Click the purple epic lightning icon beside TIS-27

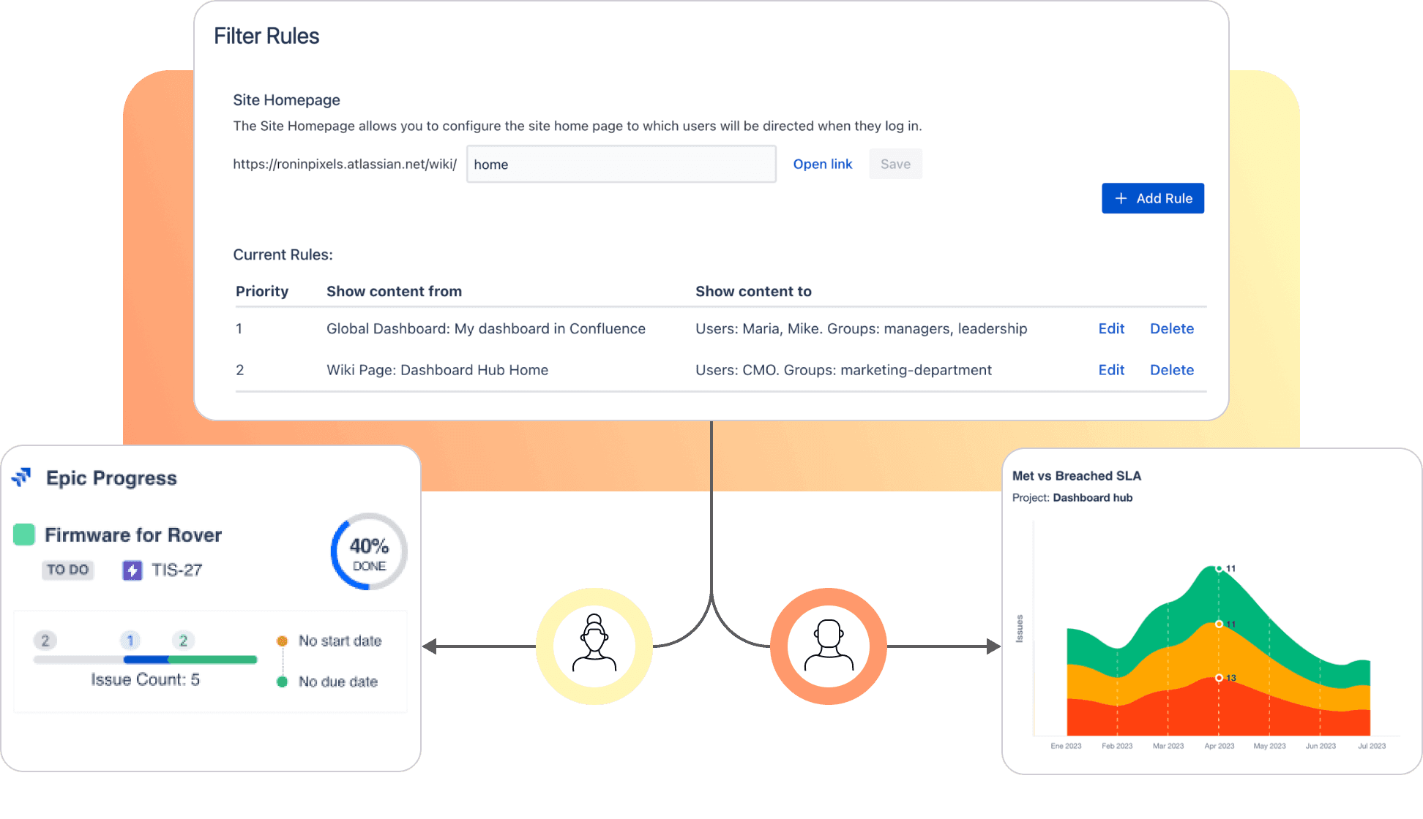132,570
